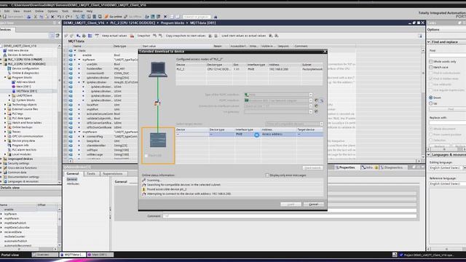466x262 pixels.
Task: Click the Comment input field in properties
Action: pos(290,216)
